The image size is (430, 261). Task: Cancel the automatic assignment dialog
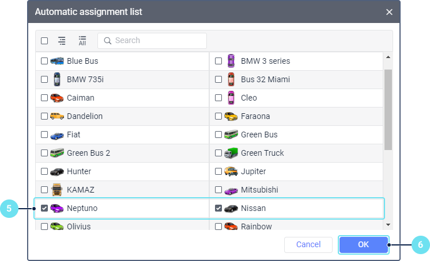pyautogui.click(x=308, y=245)
